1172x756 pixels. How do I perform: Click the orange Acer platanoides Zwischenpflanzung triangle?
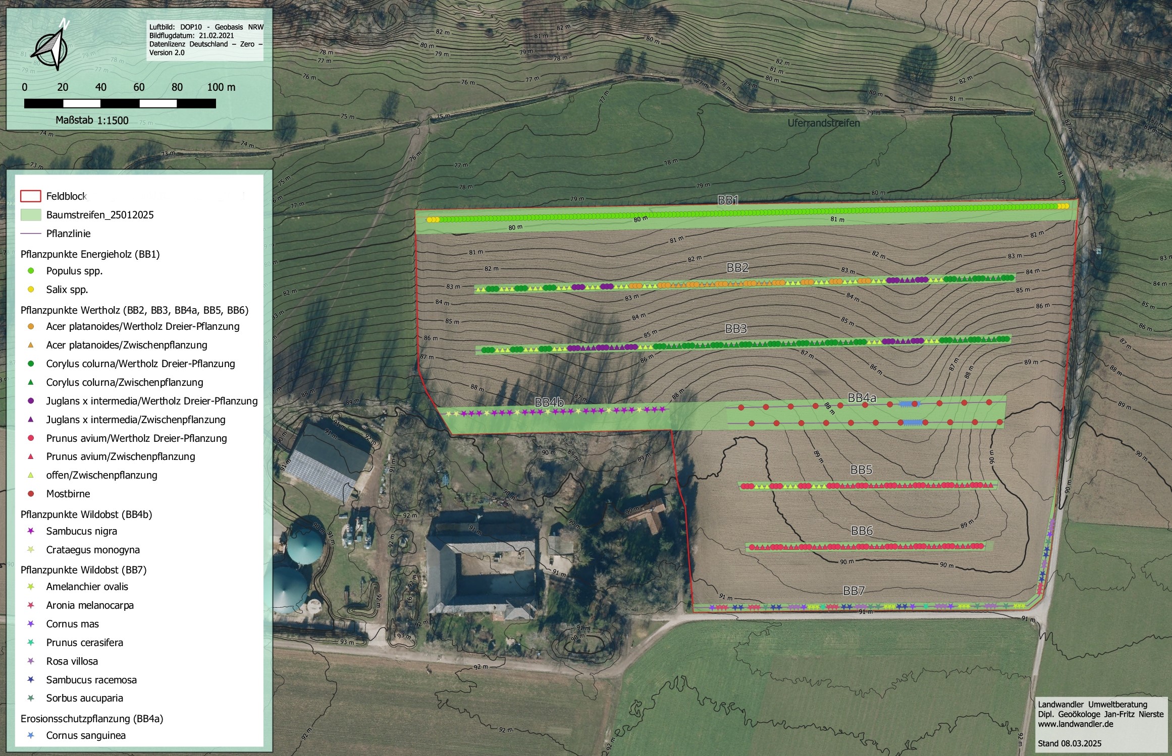(31, 345)
